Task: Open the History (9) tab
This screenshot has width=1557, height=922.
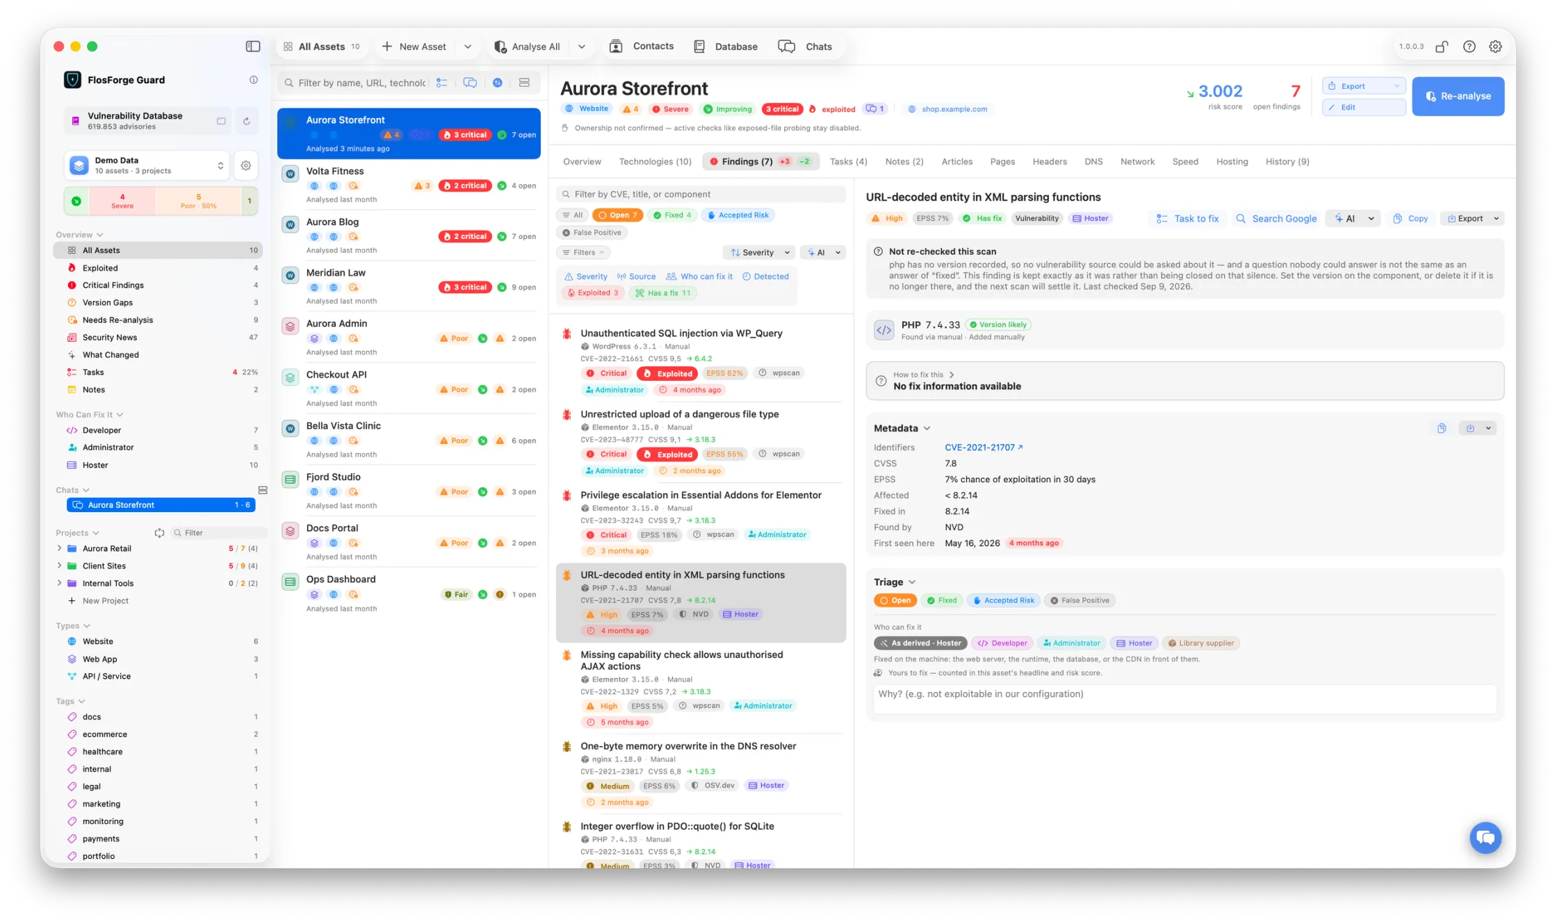Action: click(x=1287, y=162)
